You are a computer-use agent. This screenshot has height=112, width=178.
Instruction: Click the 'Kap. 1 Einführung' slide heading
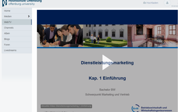pyautogui.click(x=107, y=78)
